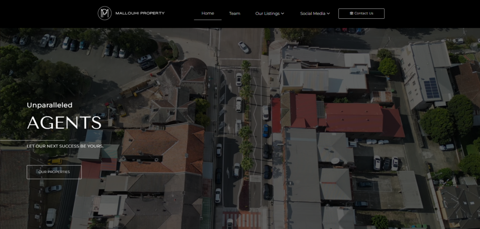Click the LET OUR NEXT SUCCESS BE YOURS tagline
This screenshot has width=480, height=229.
click(x=65, y=146)
